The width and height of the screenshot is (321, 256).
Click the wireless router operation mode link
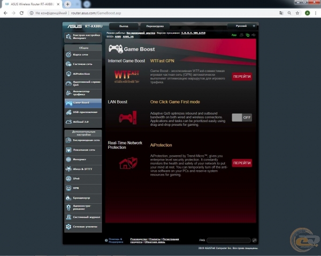(141, 33)
